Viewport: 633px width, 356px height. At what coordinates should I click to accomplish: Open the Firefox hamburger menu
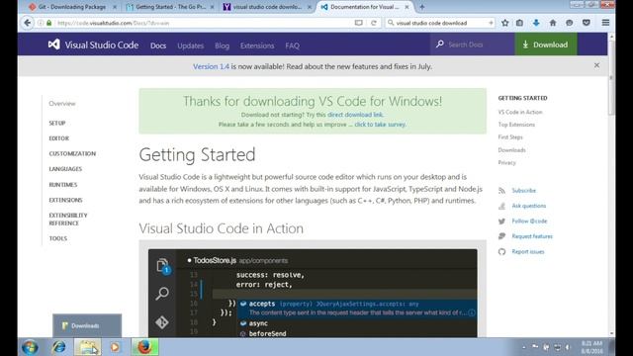pos(605,23)
